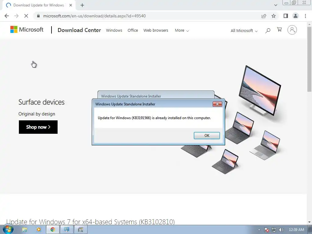Open the Web browsers menu item
The height and width of the screenshot is (234, 312).
[156, 30]
